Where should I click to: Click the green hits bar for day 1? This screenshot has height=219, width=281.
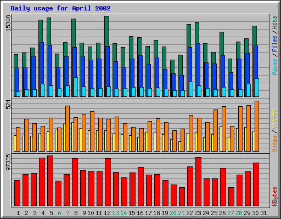pyautogui.click(x=16, y=61)
